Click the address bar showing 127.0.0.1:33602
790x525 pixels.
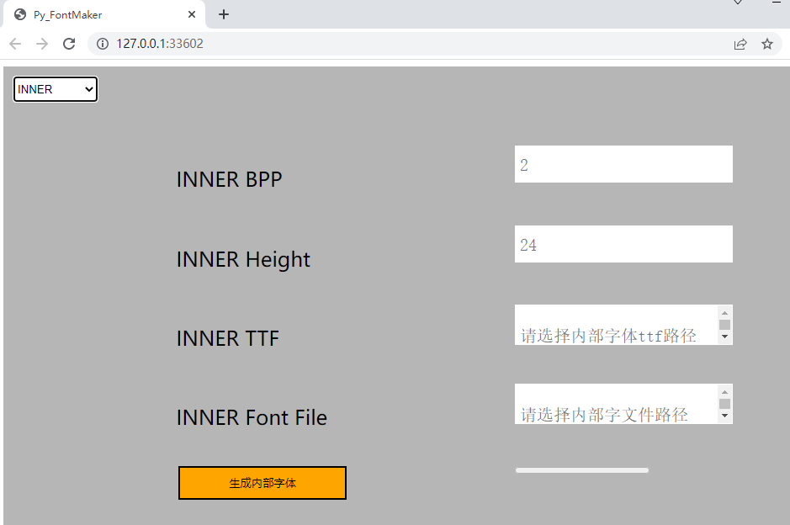tap(411, 44)
